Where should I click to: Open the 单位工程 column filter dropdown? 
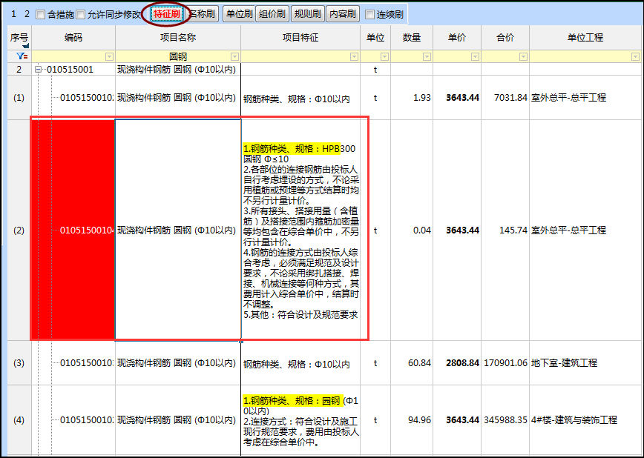tap(634, 56)
